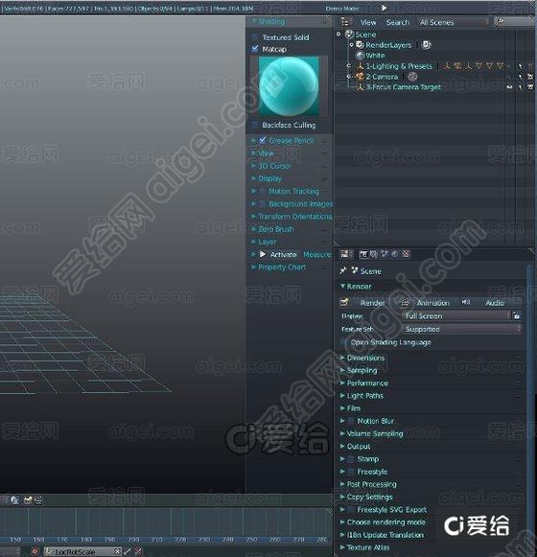Click the Display lock icon next to Full Screen
This screenshot has width=537, height=557.
[517, 315]
